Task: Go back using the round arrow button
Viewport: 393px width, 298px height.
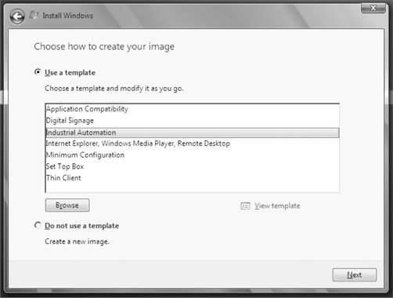Action: click(x=17, y=17)
